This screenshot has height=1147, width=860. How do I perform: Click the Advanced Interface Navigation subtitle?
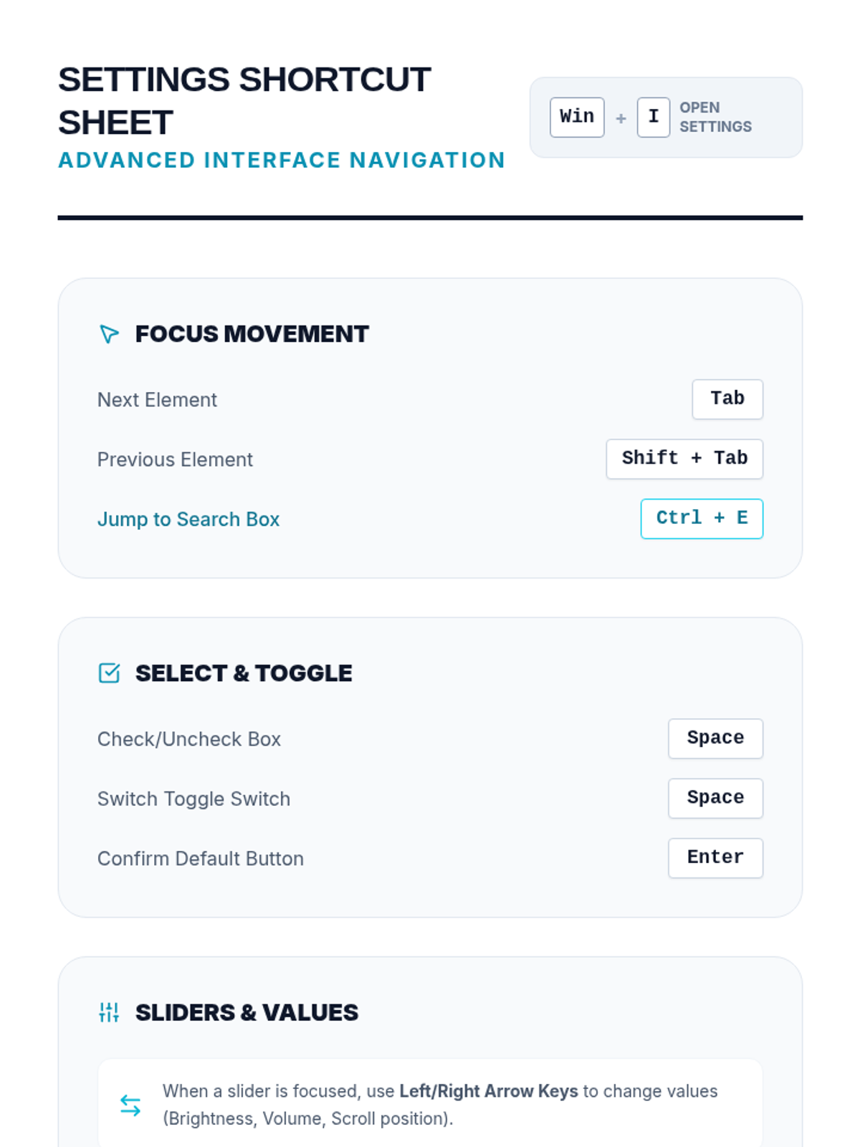click(282, 160)
